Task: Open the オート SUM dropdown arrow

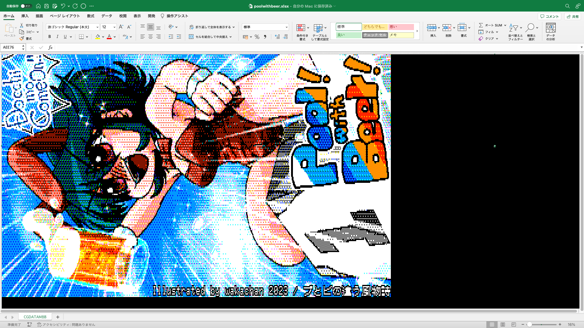Action: click(x=505, y=25)
